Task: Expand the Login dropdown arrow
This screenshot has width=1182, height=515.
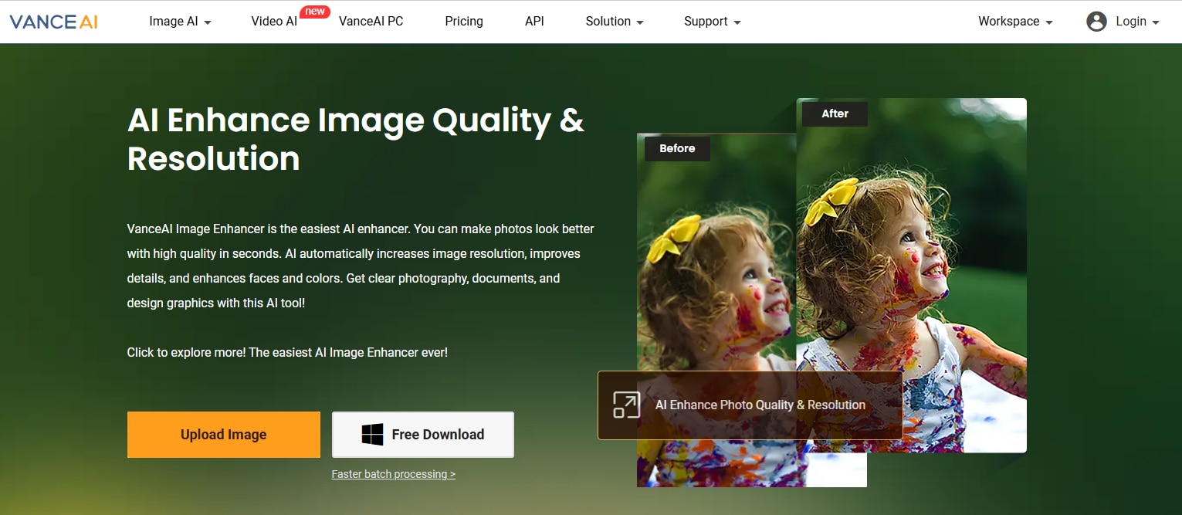Action: (x=1156, y=22)
